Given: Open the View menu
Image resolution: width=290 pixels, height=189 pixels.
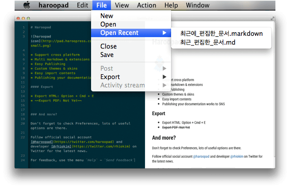Looking at the screenshot, I should [x=122, y=6].
